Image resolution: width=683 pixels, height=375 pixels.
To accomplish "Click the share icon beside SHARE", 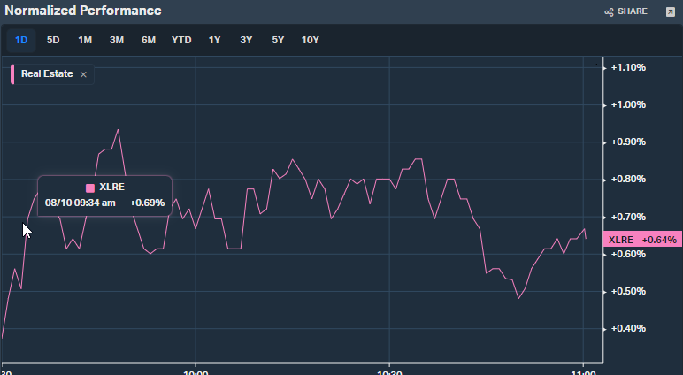I will 609,11.
